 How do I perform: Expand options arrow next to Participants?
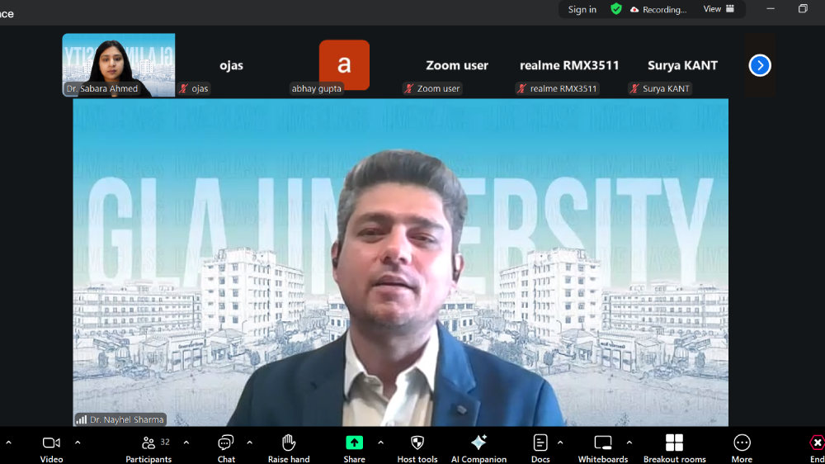186,443
